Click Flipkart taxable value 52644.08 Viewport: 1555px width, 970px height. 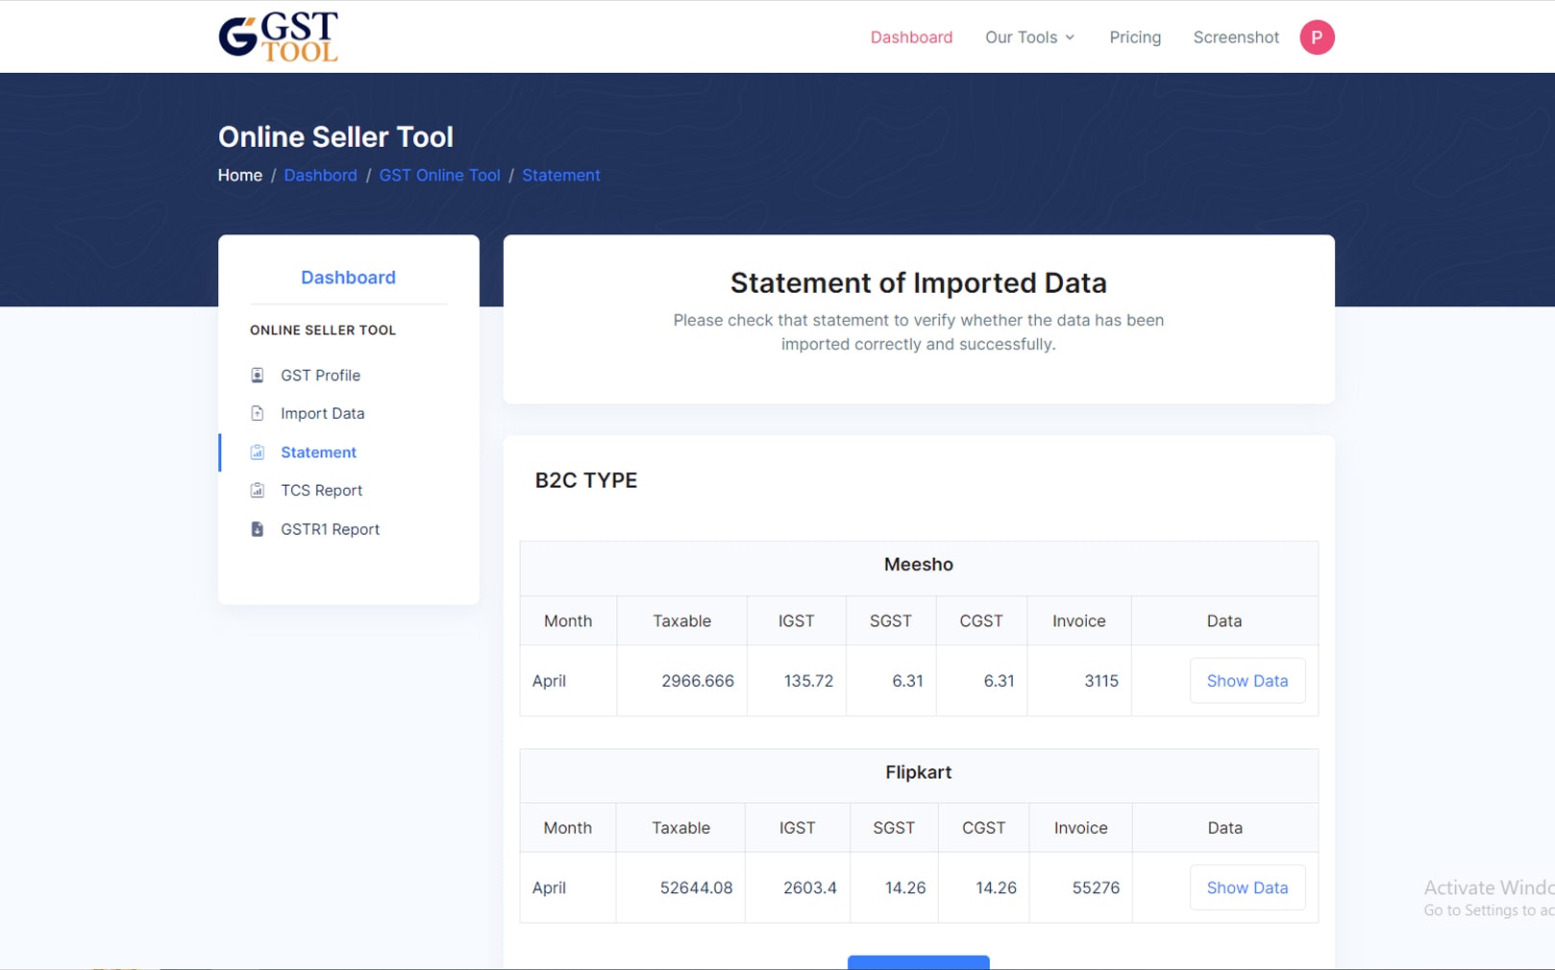tap(696, 888)
